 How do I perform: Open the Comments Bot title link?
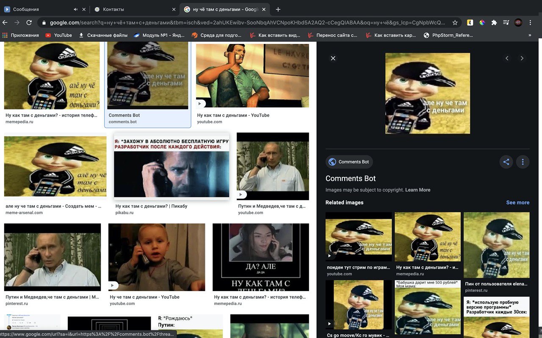point(351,178)
